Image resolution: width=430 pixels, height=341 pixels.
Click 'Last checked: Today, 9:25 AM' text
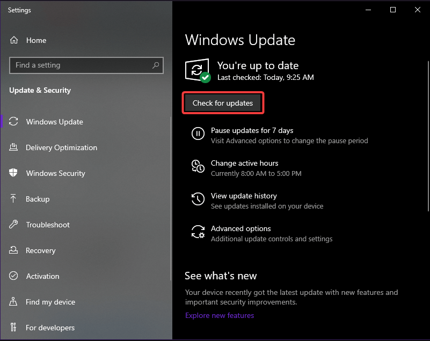pos(265,78)
